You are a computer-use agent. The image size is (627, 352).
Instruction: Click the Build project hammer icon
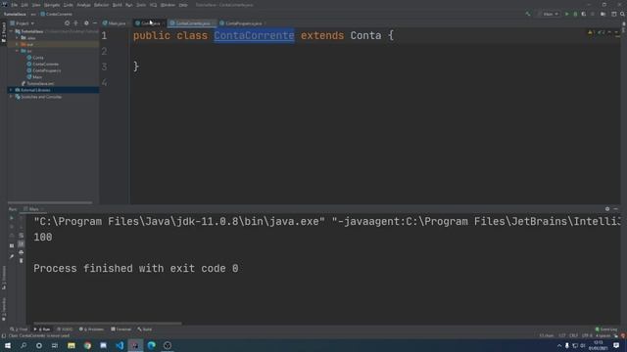[x=528, y=14]
